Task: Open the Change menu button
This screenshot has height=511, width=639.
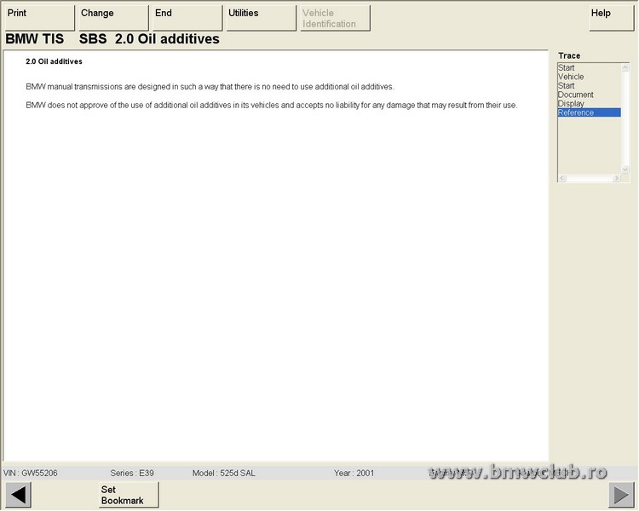Action: click(x=112, y=18)
